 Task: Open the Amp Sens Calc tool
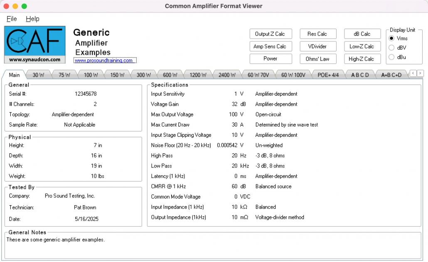[271, 46]
